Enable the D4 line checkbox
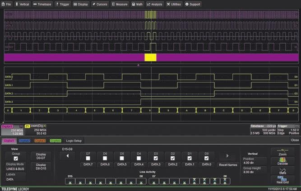 (x=139, y=158)
